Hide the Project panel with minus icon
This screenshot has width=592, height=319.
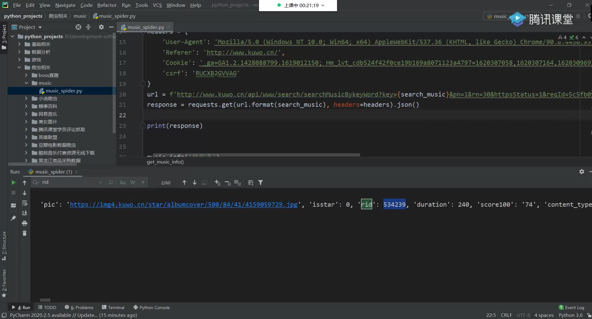[111, 27]
